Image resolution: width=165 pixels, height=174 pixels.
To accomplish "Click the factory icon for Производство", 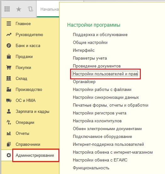I will pyautogui.click(x=9, y=89).
